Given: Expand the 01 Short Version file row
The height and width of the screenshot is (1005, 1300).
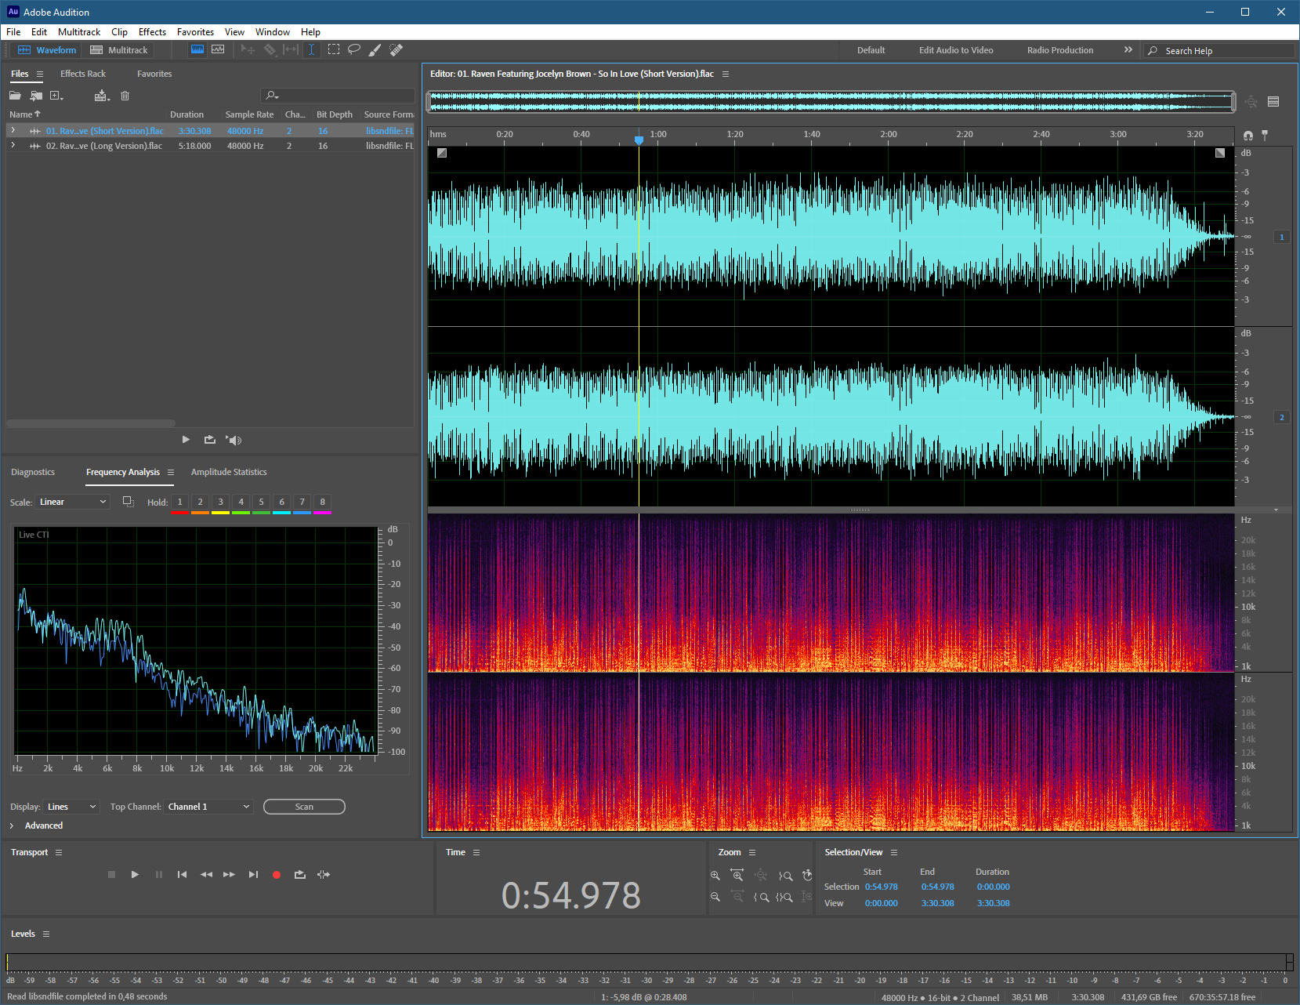Looking at the screenshot, I should 13,130.
